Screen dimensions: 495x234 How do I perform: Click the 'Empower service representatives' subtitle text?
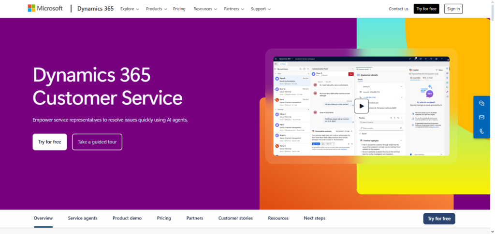(x=110, y=120)
